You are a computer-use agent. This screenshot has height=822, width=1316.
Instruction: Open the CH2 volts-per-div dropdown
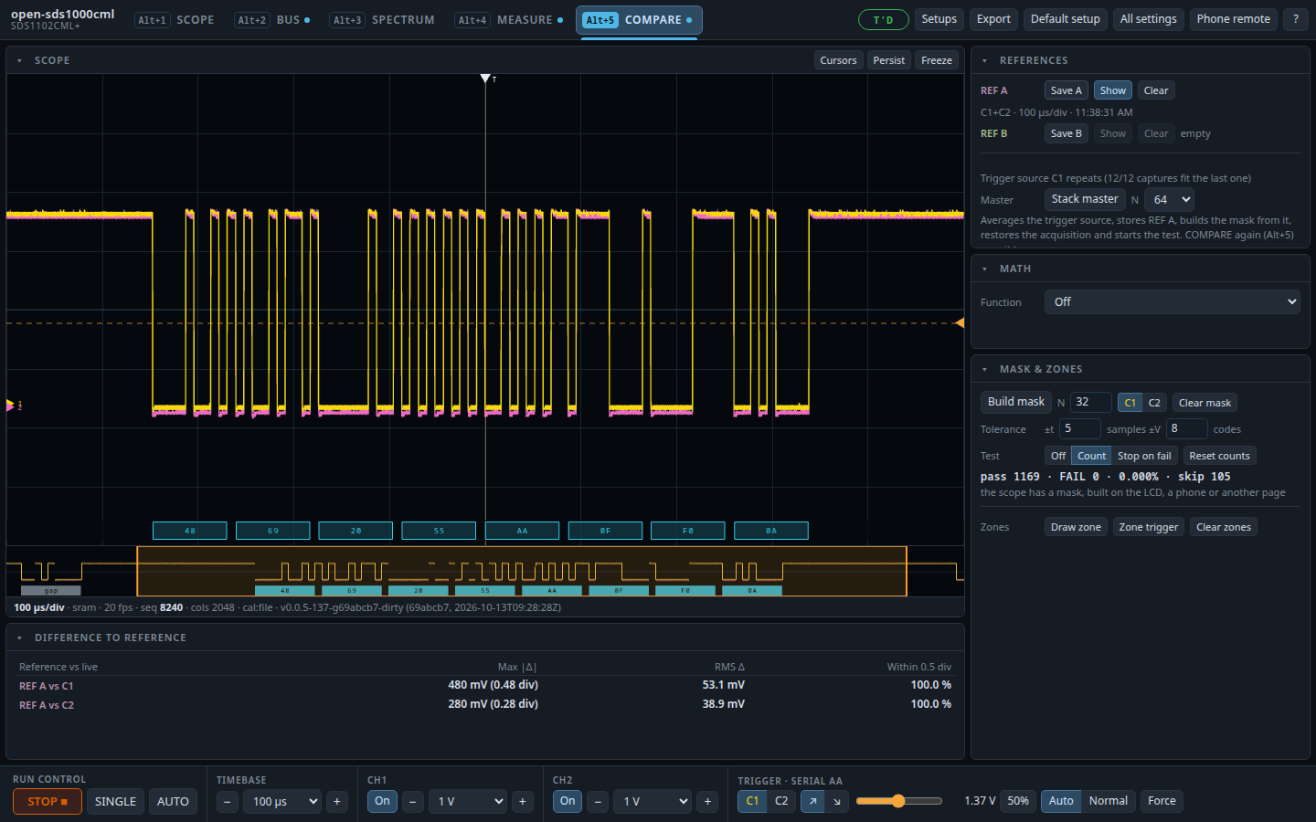pyautogui.click(x=653, y=802)
